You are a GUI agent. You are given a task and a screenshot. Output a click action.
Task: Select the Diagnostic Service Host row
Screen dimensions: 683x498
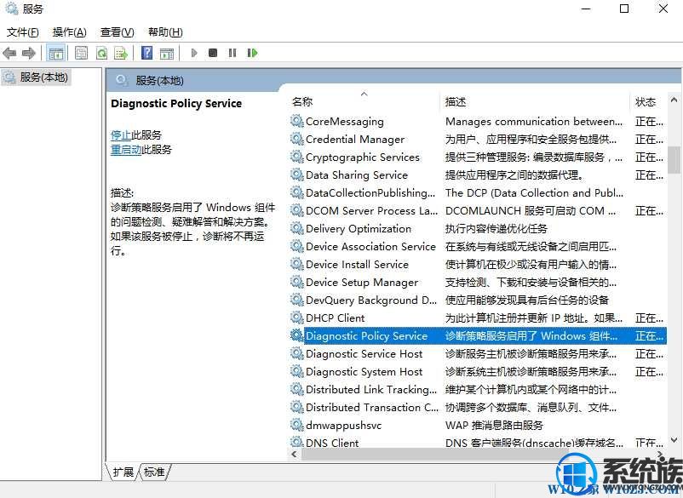pyautogui.click(x=478, y=353)
